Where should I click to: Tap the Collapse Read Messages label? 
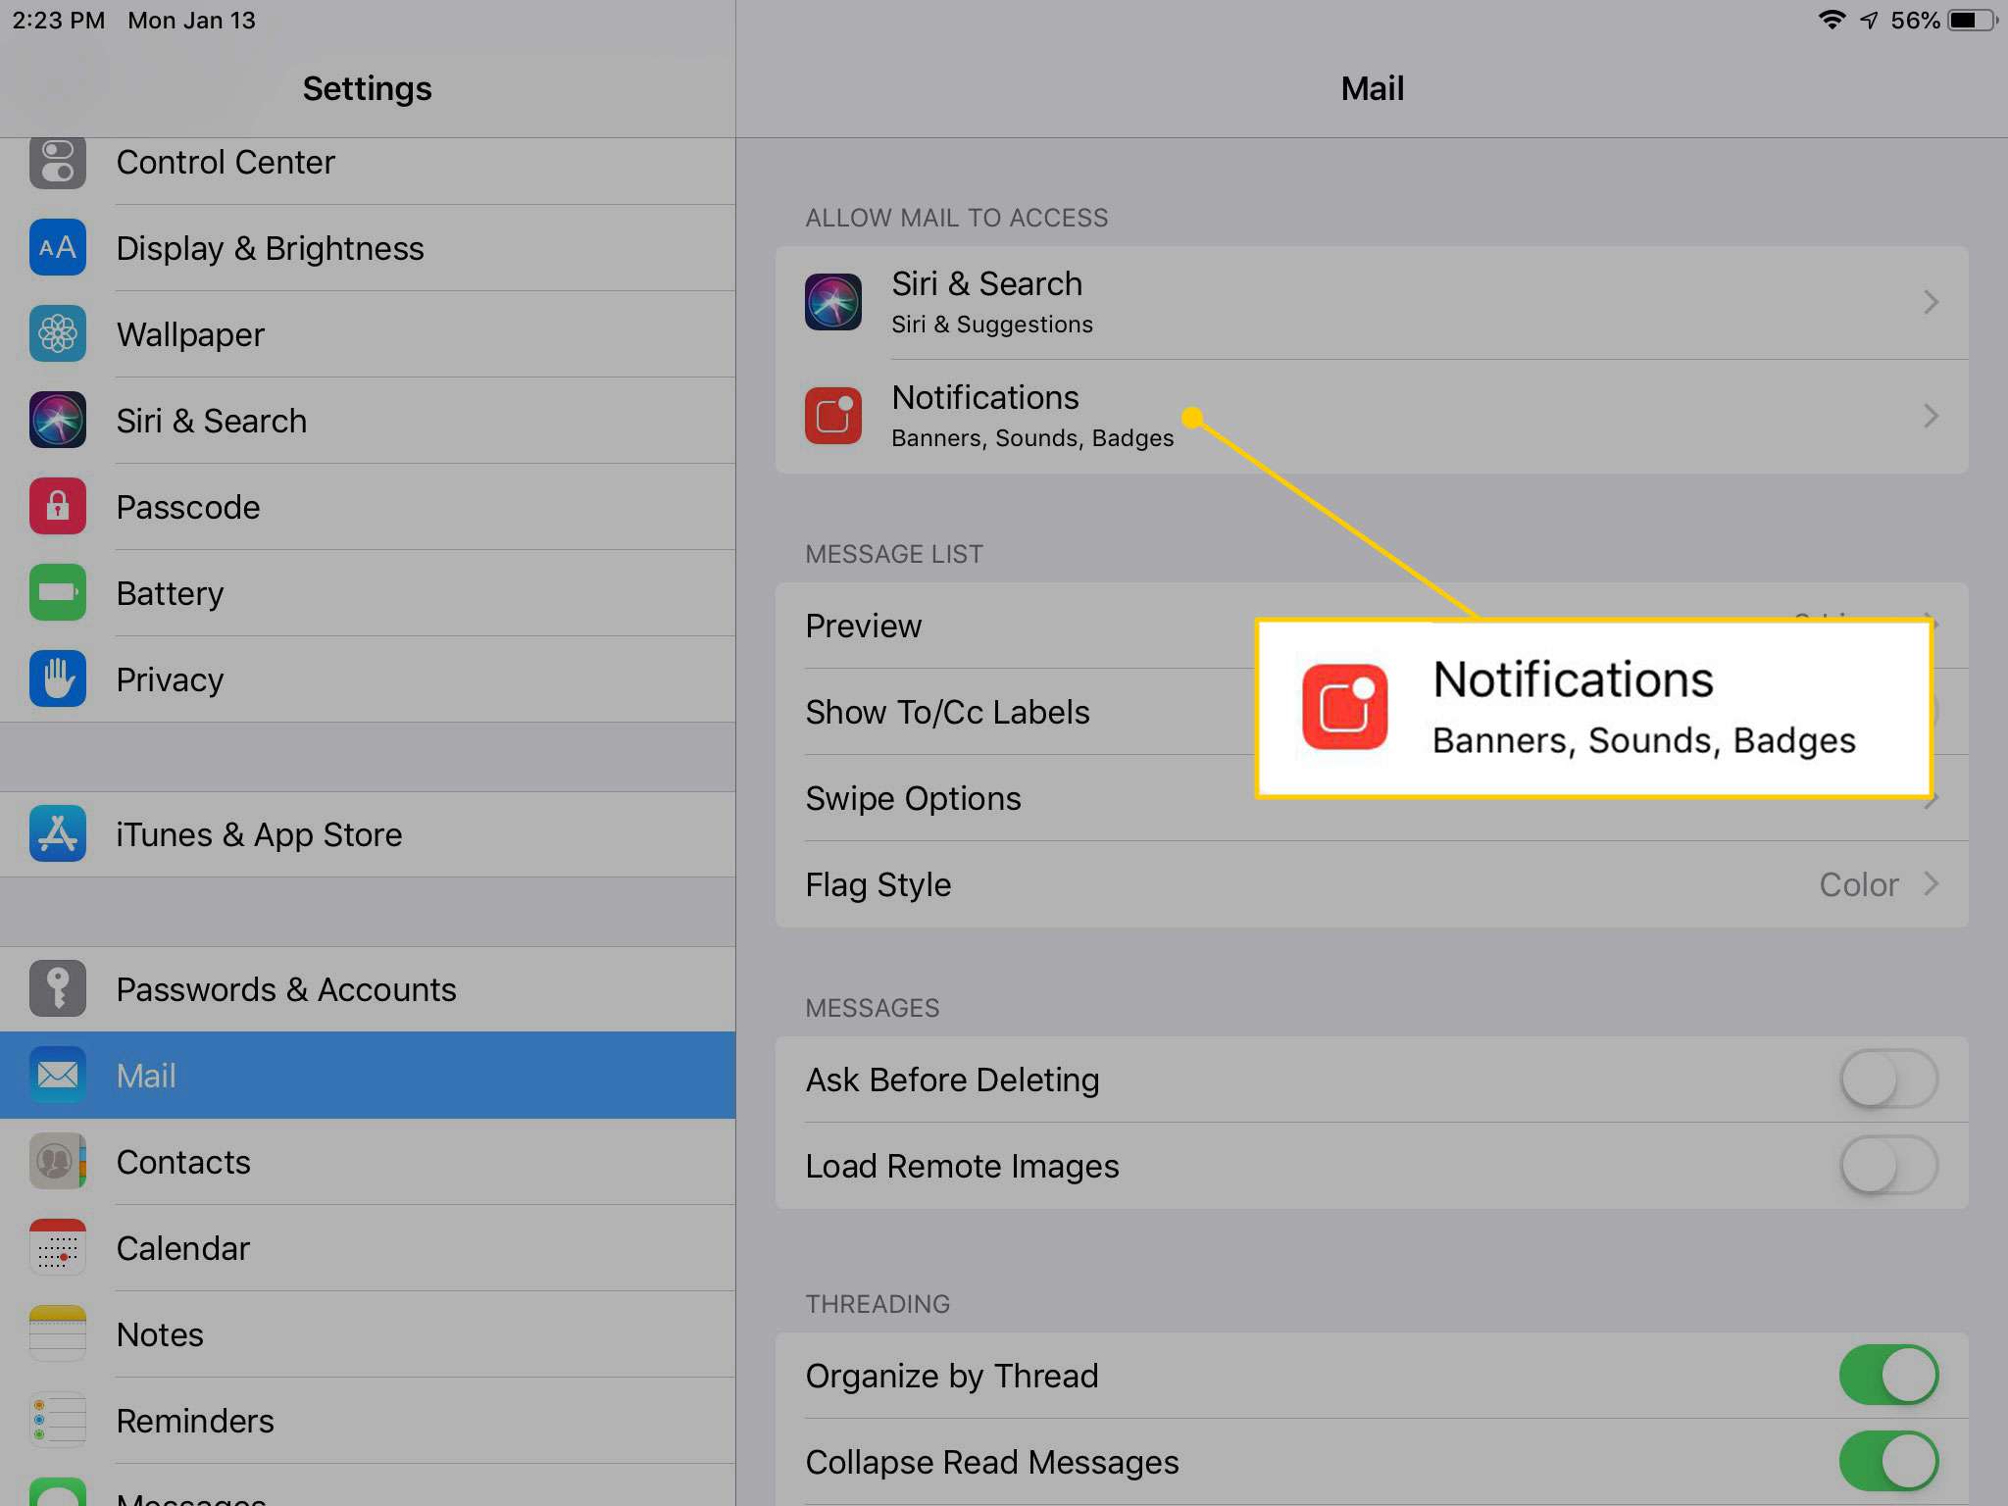tap(992, 1462)
